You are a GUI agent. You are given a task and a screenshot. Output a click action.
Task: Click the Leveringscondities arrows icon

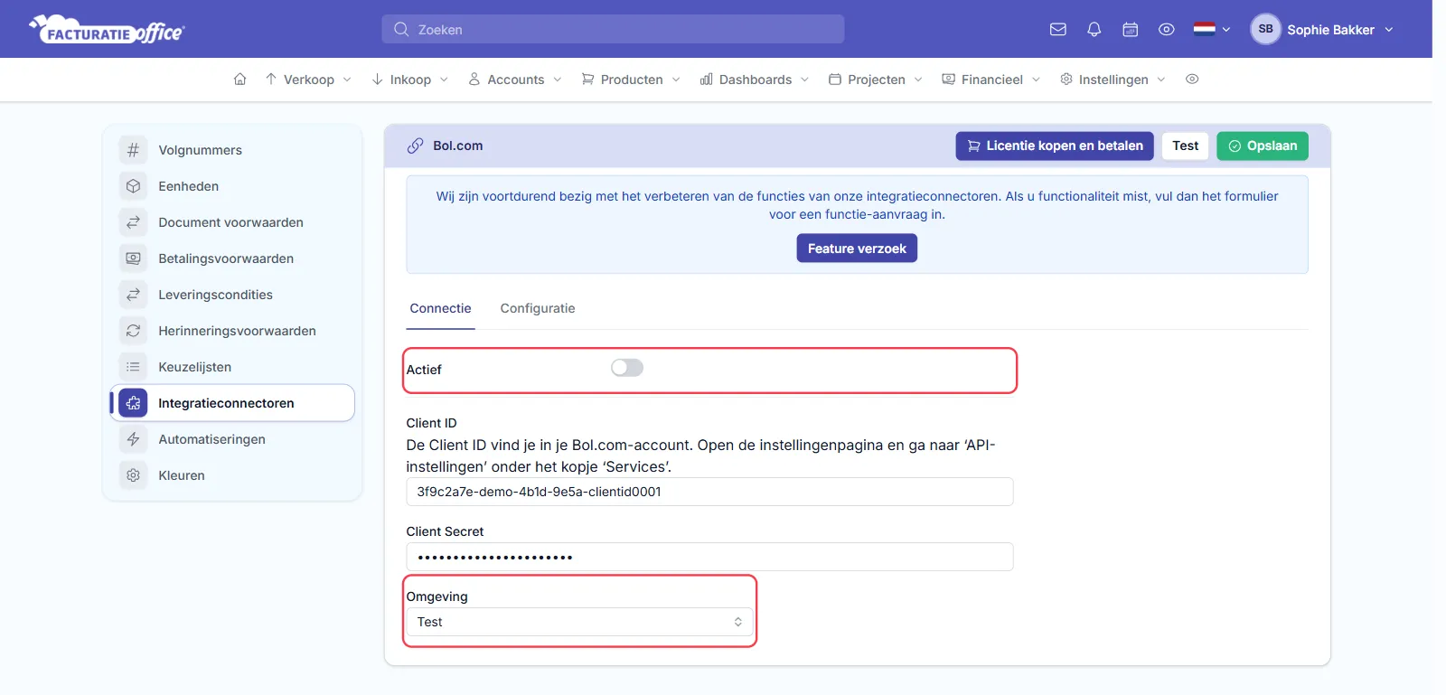133,295
